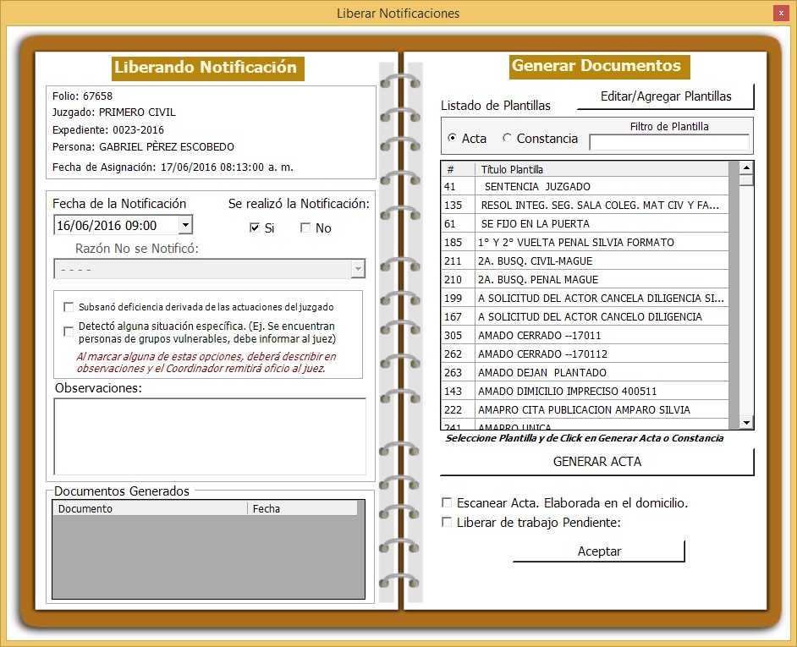Screen dimensions: 797x647
Task: Click the template list scroll up arrow
Action: (746, 167)
